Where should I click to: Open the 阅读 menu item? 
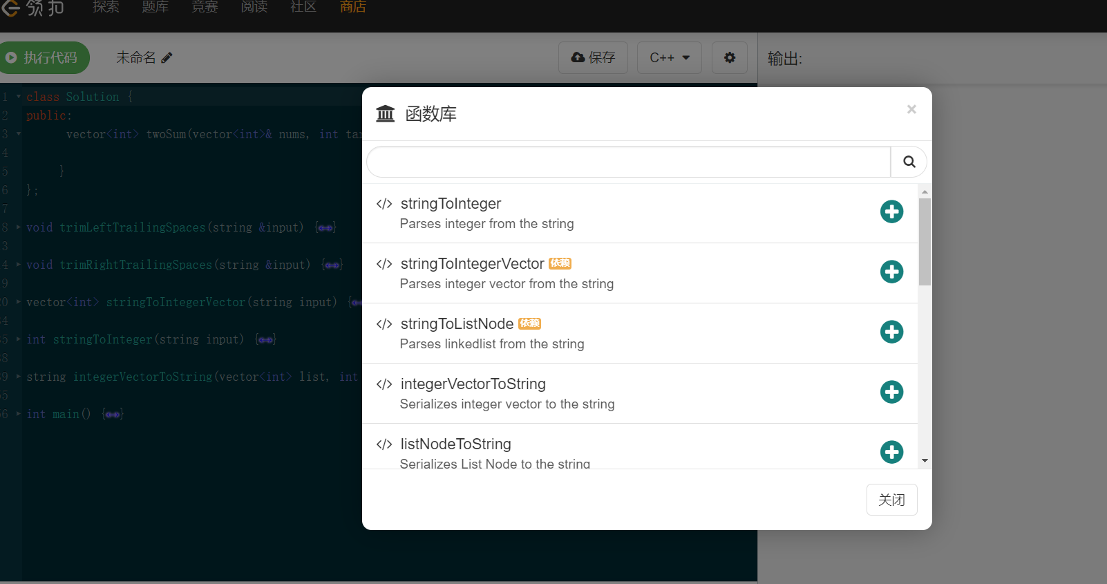pos(254,7)
